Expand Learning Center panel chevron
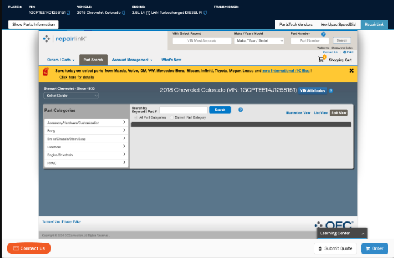The image size is (394, 258). pyautogui.click(x=363, y=234)
